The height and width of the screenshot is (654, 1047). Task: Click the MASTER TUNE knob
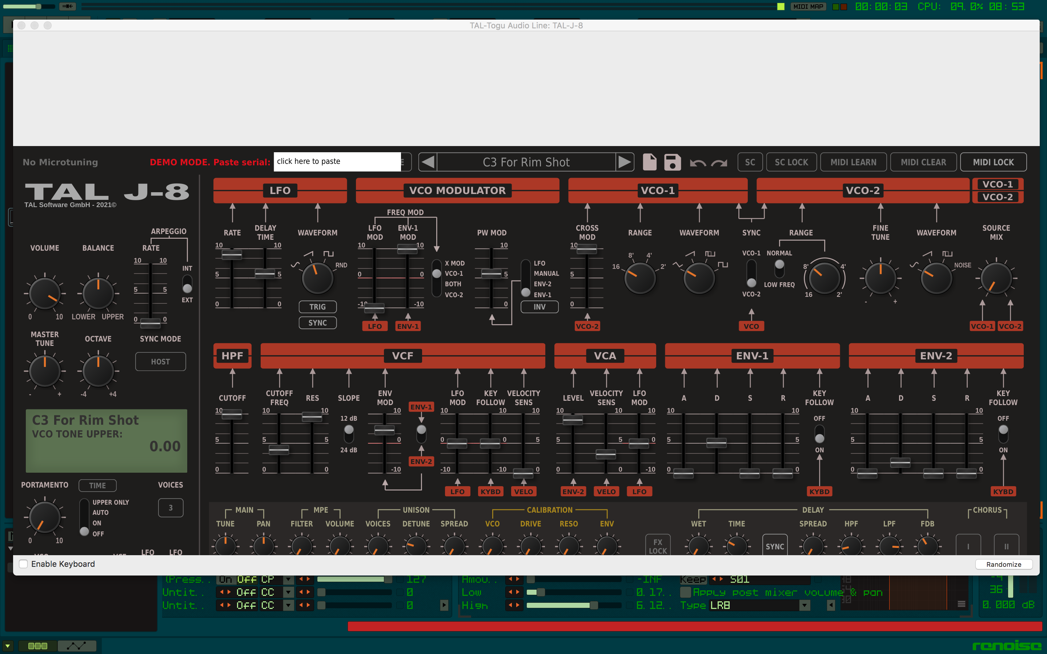tap(45, 371)
